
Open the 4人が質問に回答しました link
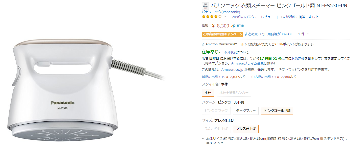click(299, 17)
